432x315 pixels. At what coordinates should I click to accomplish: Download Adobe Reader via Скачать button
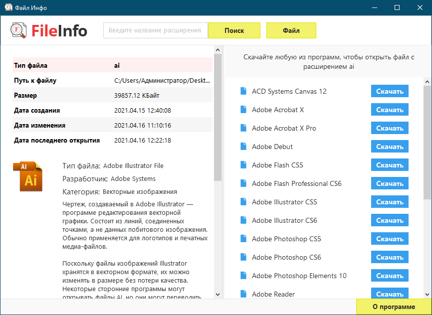click(390, 294)
